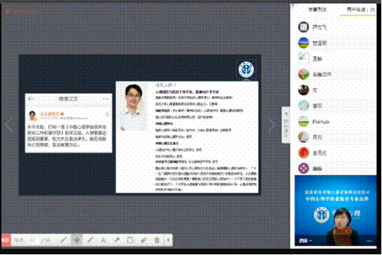Select the eraser tool
This screenshot has width=382, height=255.
coord(143,240)
